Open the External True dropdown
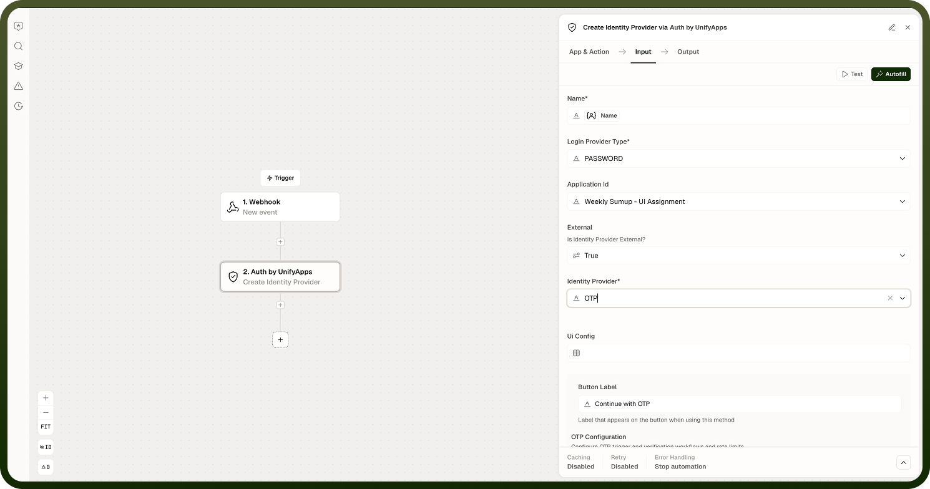The height and width of the screenshot is (489, 930). (738, 255)
